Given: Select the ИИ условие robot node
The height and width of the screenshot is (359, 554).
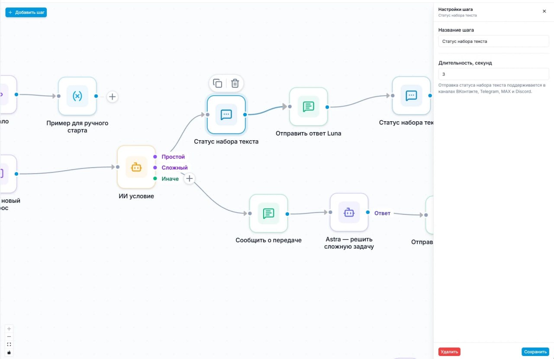Looking at the screenshot, I should [x=136, y=167].
